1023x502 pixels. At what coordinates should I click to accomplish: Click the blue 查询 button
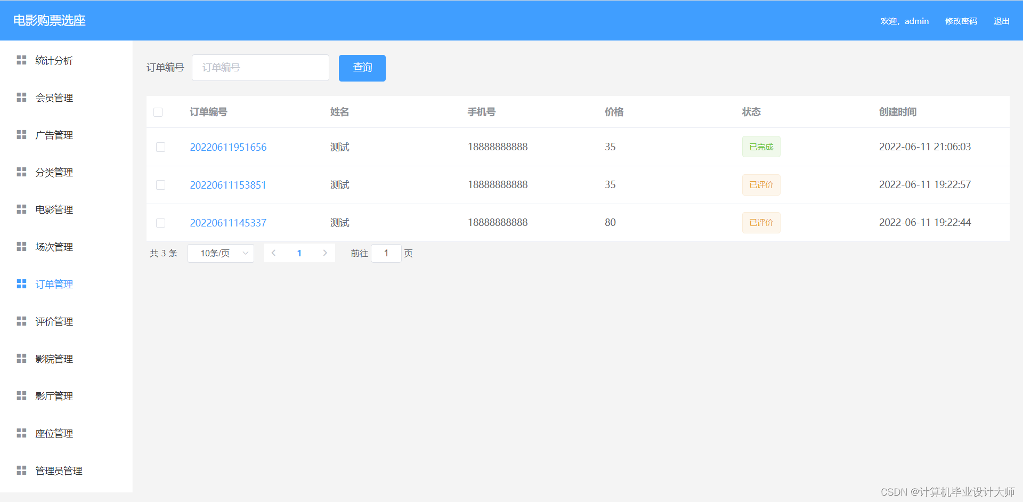(362, 68)
